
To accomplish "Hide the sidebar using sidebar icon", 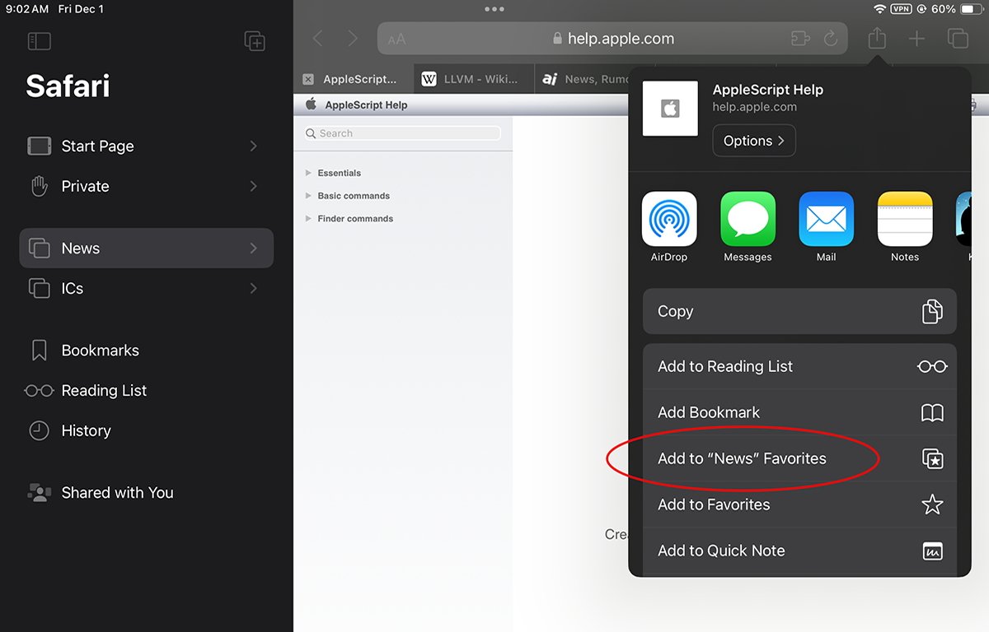I will click(x=39, y=41).
